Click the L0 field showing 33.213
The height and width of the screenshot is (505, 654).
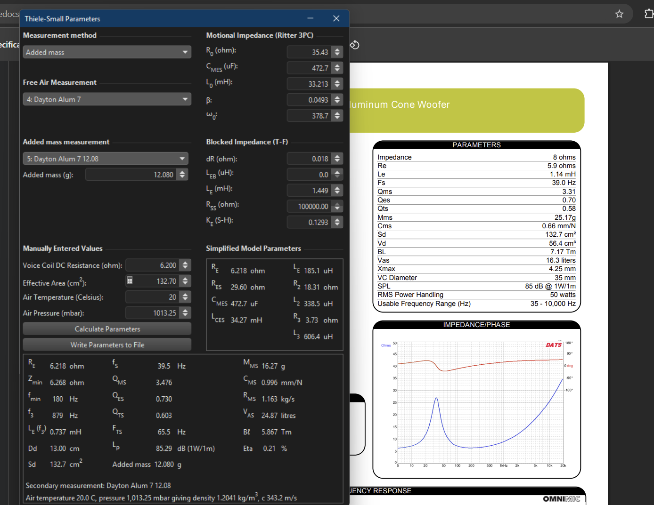309,84
